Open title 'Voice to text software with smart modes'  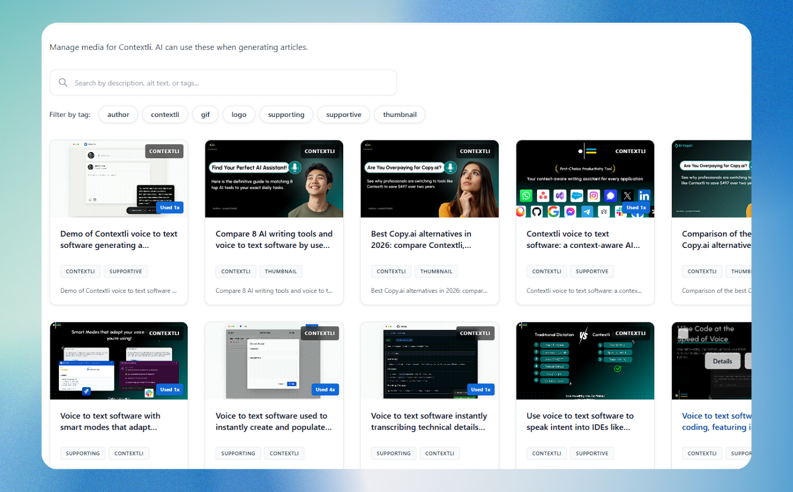[x=111, y=422]
